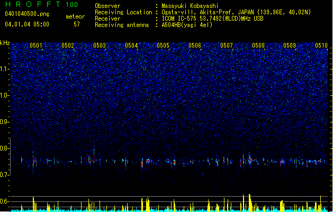The width and height of the screenshot is (333, 212).
Task: Click the Receiving Location label
Action: [123, 12]
